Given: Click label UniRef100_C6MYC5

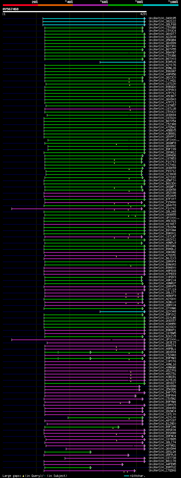Looking at the screenshot, I should coord(162,405).
